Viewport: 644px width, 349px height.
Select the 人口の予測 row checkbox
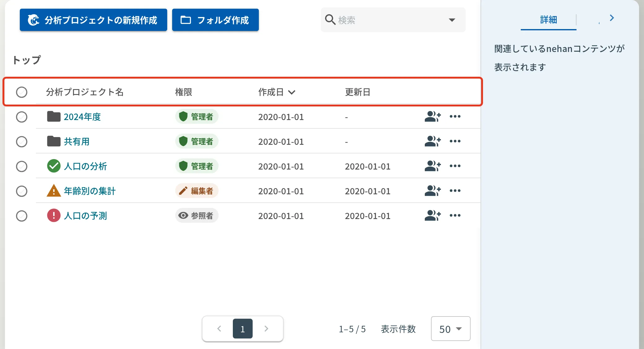click(x=22, y=216)
